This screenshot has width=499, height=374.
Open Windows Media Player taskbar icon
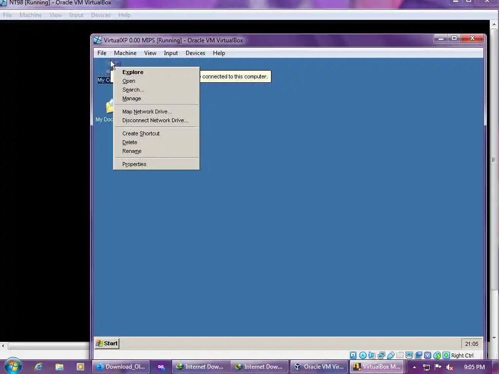80,367
